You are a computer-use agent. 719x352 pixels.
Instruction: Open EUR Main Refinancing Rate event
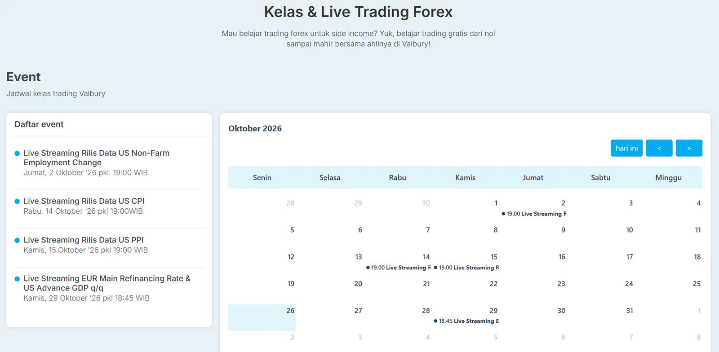pos(107,283)
